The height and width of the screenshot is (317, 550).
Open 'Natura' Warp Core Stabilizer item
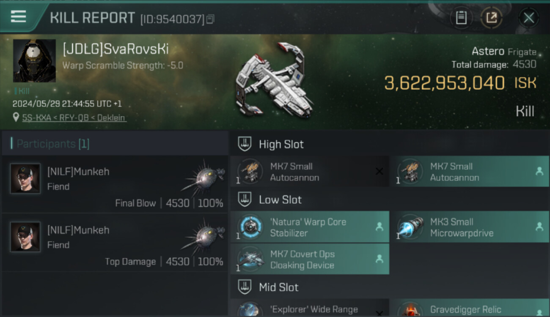(310, 227)
